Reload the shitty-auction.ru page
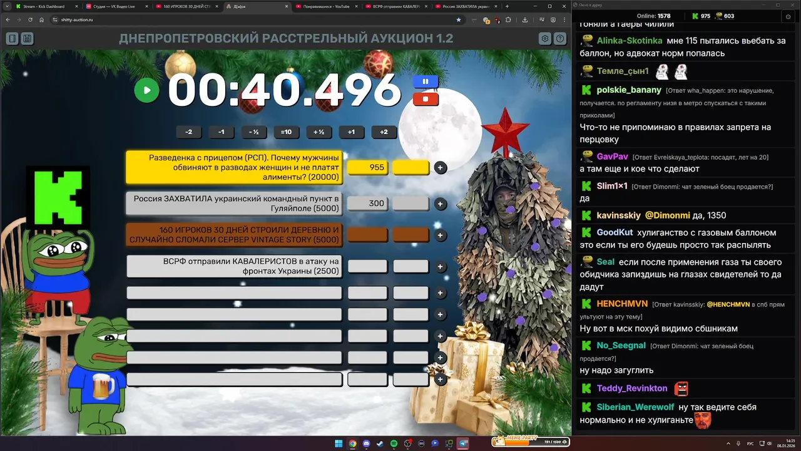Screen dimensions: 801x451 point(30,19)
